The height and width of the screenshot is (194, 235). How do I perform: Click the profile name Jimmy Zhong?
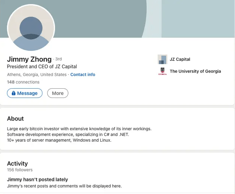pyautogui.click(x=29, y=59)
